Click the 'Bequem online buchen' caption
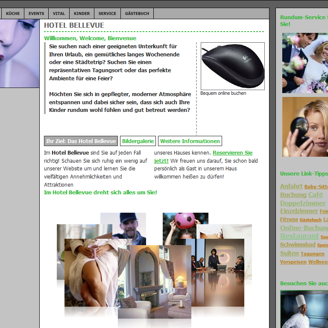 223,93
